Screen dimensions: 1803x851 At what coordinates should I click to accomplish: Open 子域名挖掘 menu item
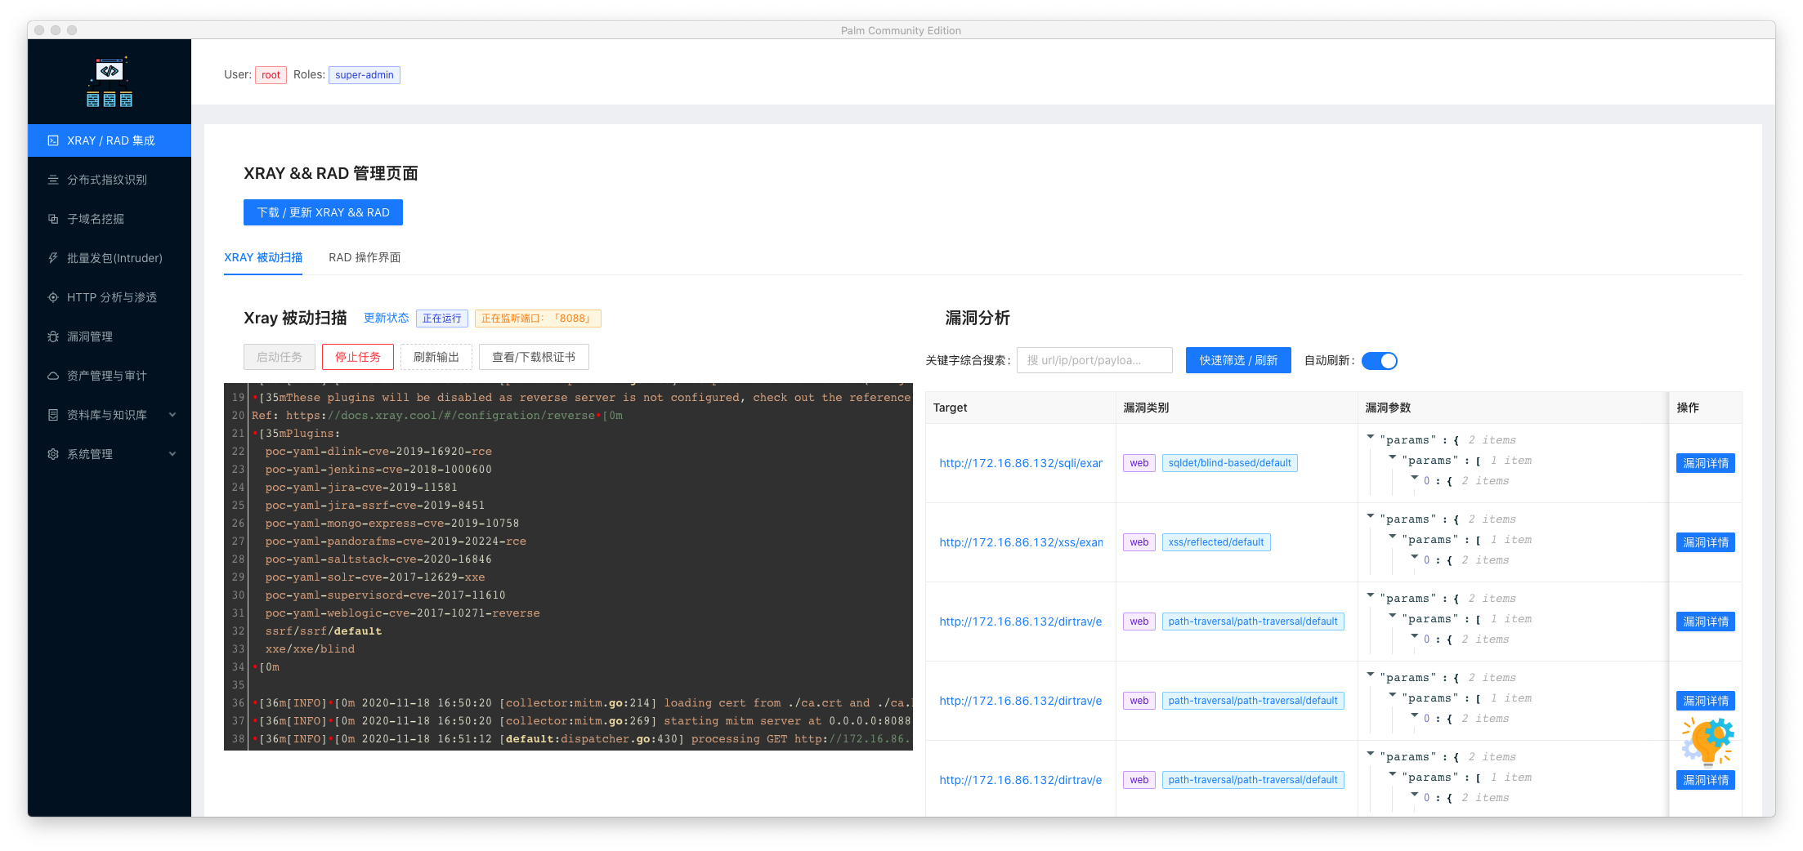(110, 219)
